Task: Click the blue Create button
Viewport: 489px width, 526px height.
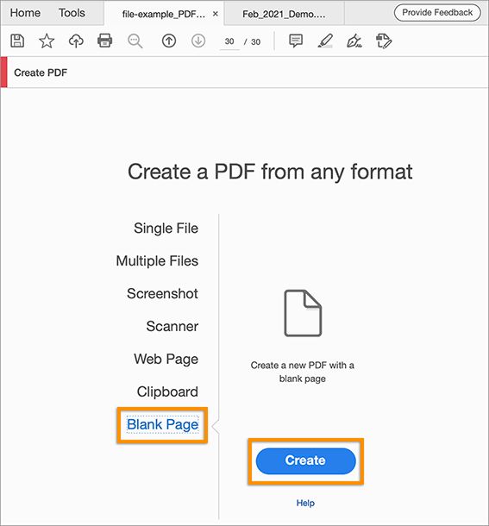Action: (305, 460)
